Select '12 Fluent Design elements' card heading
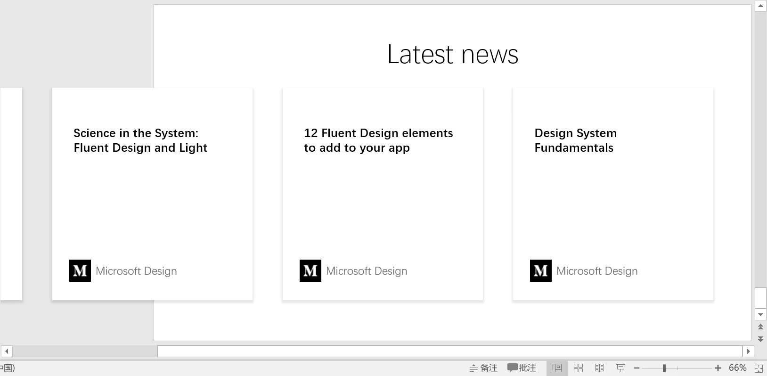767x376 pixels. [378, 140]
